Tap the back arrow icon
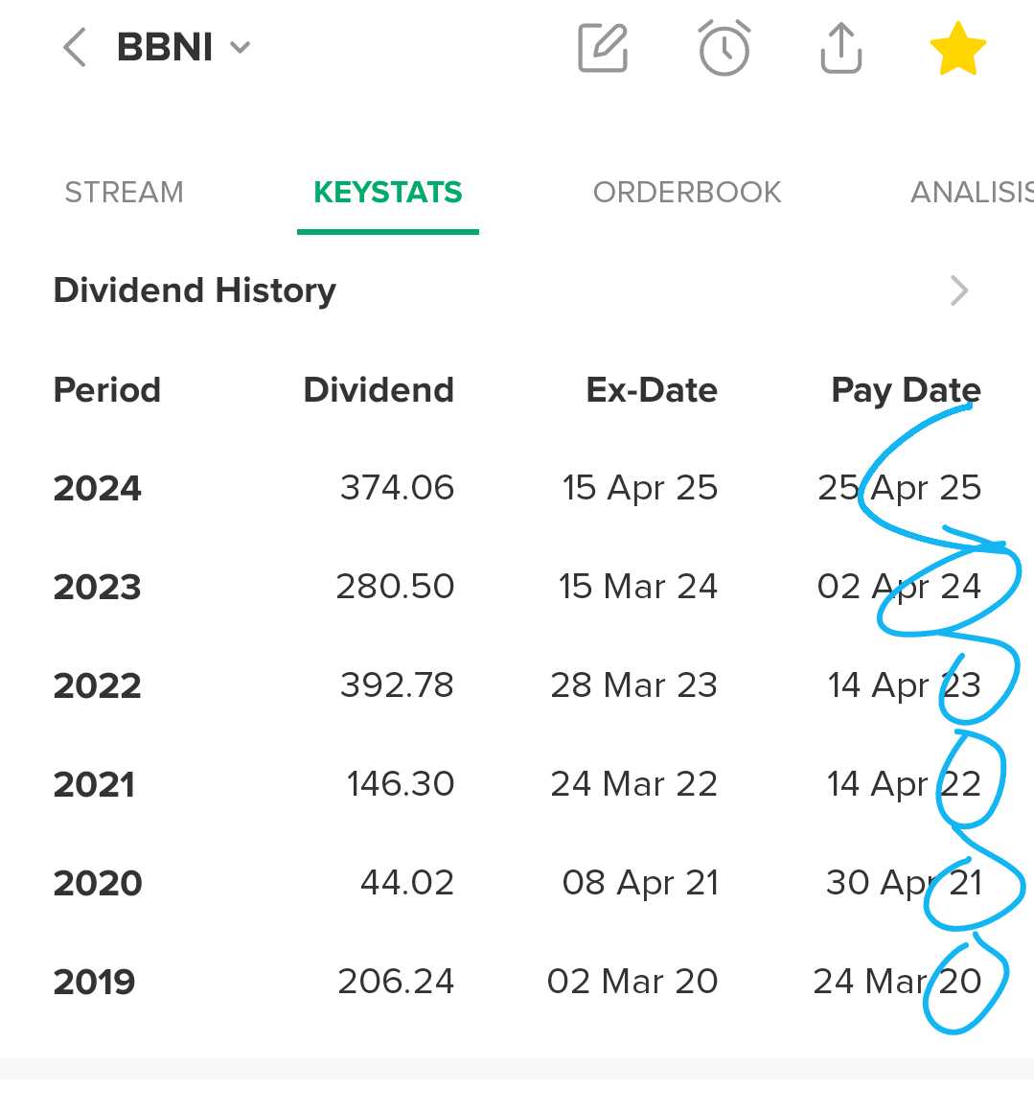The width and height of the screenshot is (1034, 1113). coord(75,47)
